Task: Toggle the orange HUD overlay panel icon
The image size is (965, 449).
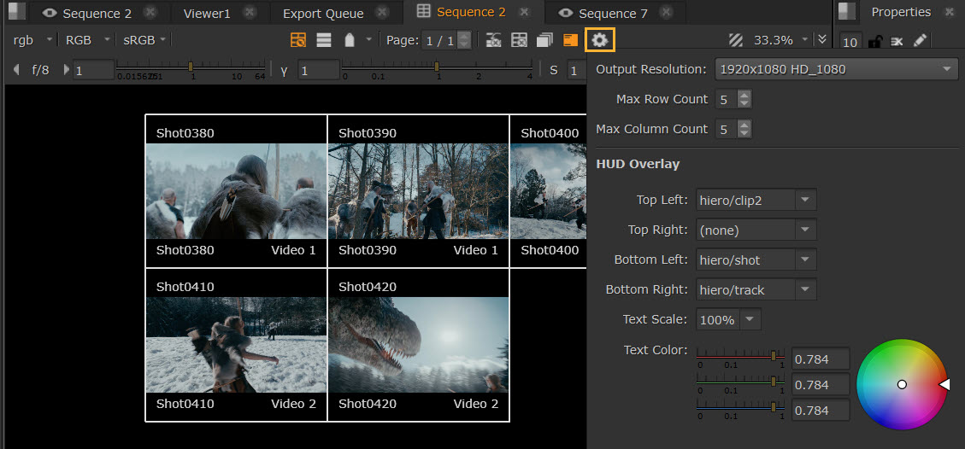Action: (571, 40)
